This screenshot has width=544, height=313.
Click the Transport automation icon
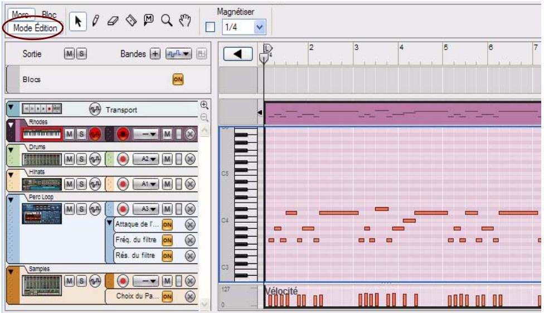click(x=95, y=109)
